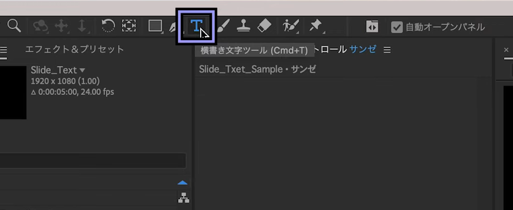This screenshot has width=513, height=210.
Task: Select the Brush tool
Action: pos(223,25)
